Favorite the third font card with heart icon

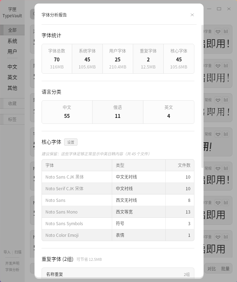218,100
